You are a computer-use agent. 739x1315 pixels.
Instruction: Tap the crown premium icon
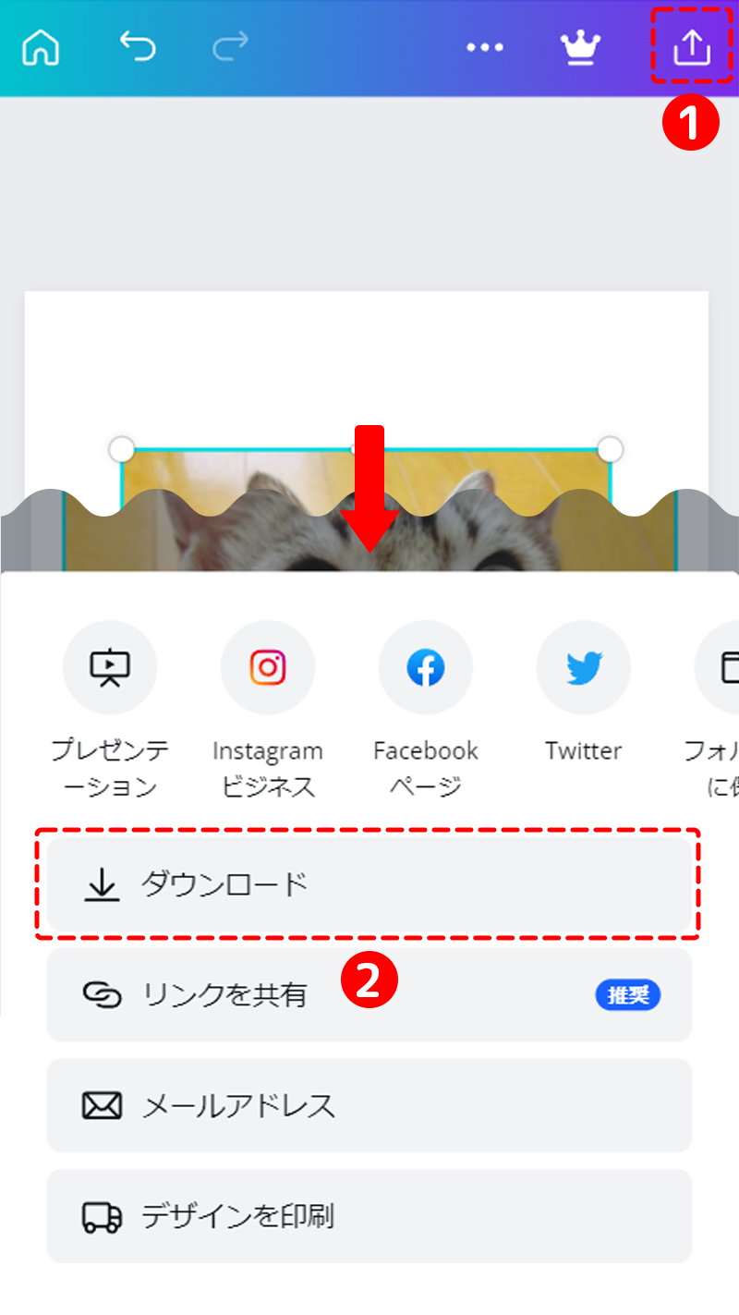(581, 48)
